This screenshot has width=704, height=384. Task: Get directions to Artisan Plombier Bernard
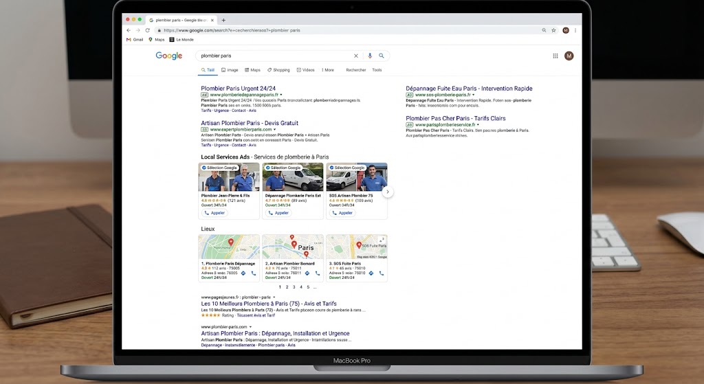point(307,273)
